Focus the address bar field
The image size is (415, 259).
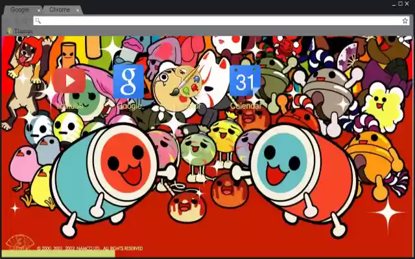click(x=221, y=21)
